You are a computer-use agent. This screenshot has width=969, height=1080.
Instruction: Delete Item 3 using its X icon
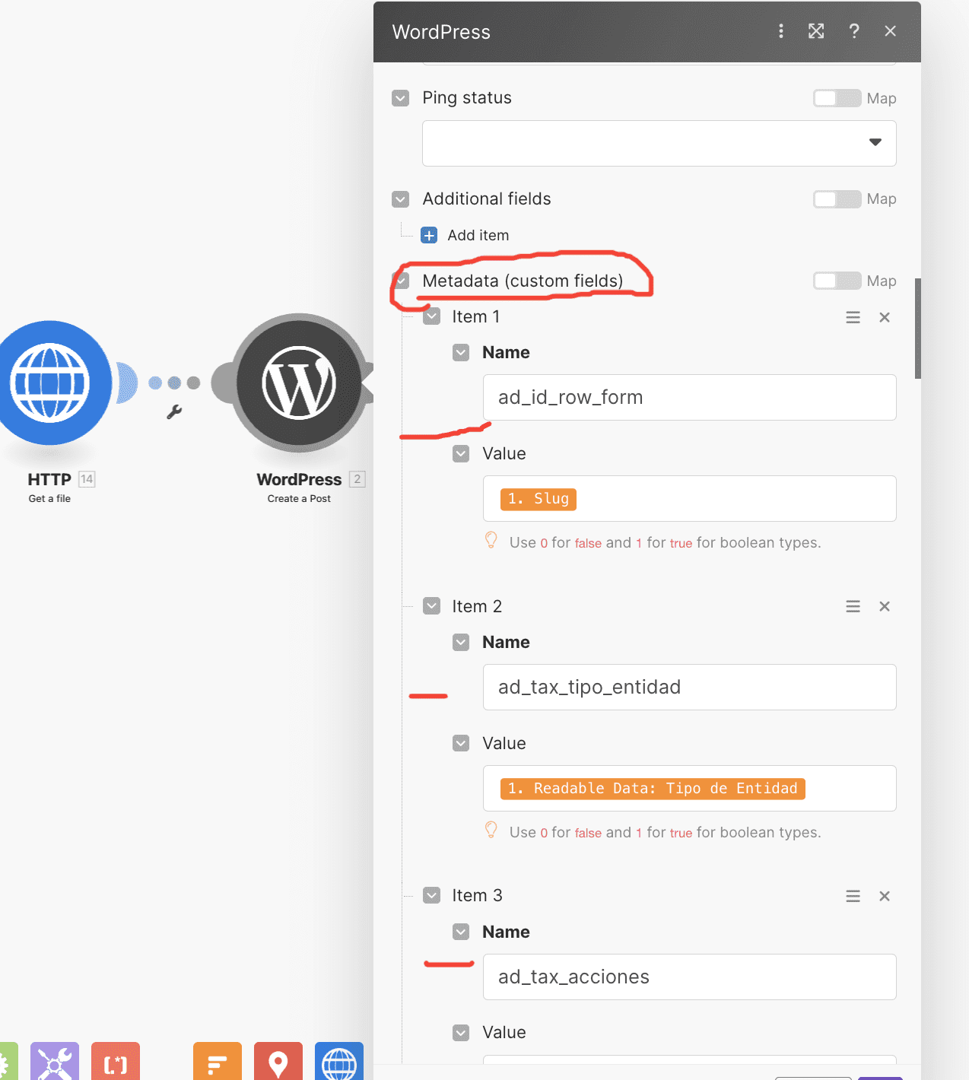(x=884, y=897)
